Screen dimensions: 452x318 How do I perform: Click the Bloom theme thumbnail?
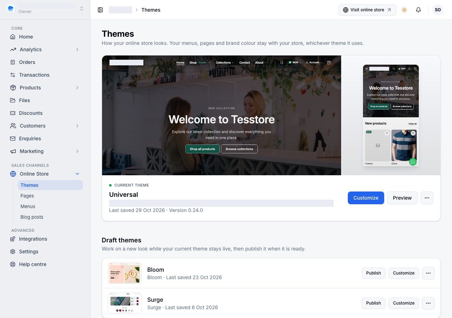coord(125,273)
